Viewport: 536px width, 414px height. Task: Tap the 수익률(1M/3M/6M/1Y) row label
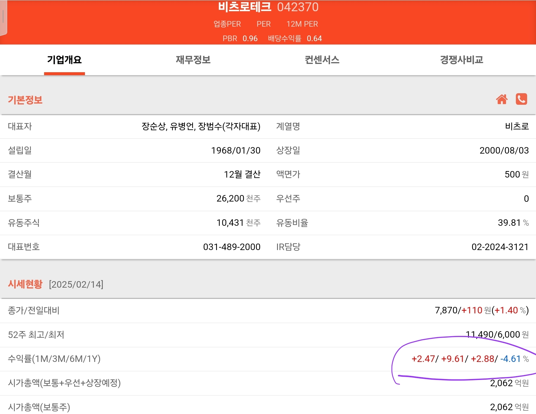pyautogui.click(x=54, y=359)
